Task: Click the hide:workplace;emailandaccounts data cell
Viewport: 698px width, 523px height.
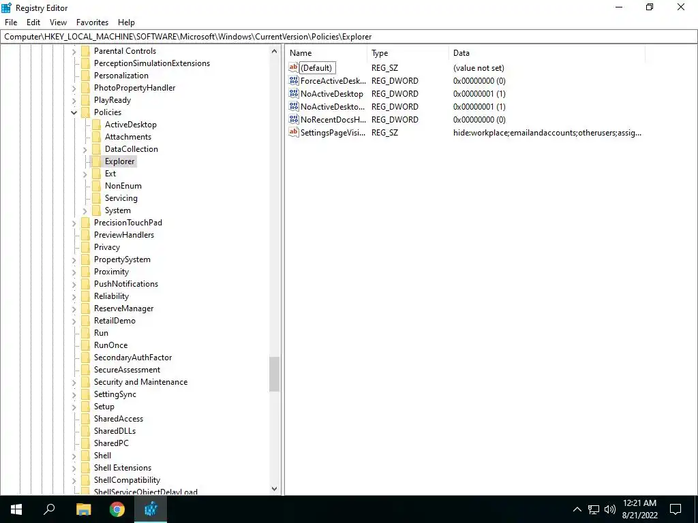Action: [x=547, y=133]
